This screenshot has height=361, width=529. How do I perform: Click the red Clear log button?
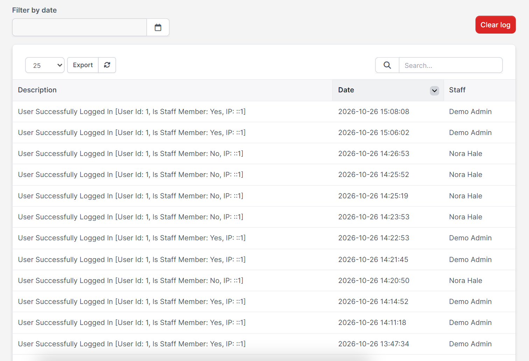(495, 25)
